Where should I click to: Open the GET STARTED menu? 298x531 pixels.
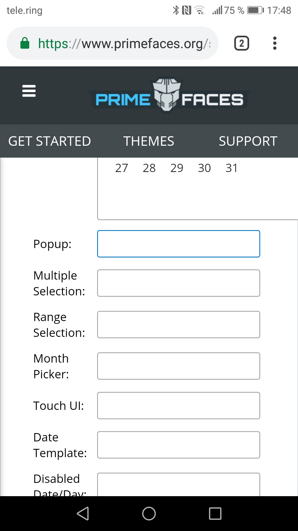(50, 141)
